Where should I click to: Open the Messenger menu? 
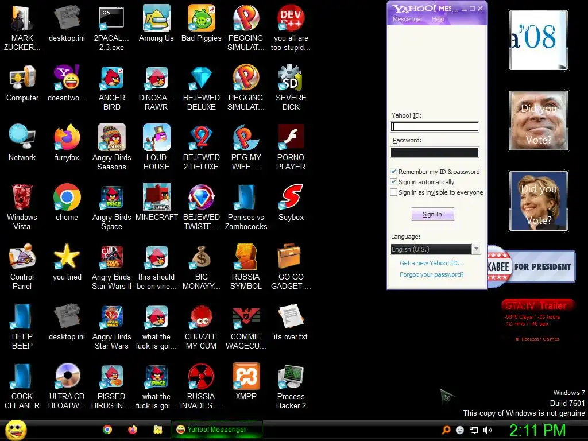408,19
